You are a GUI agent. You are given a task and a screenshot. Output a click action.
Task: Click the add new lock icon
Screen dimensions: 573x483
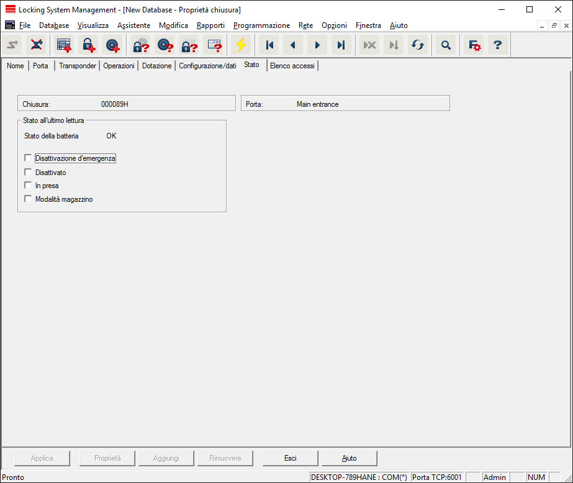click(x=88, y=45)
